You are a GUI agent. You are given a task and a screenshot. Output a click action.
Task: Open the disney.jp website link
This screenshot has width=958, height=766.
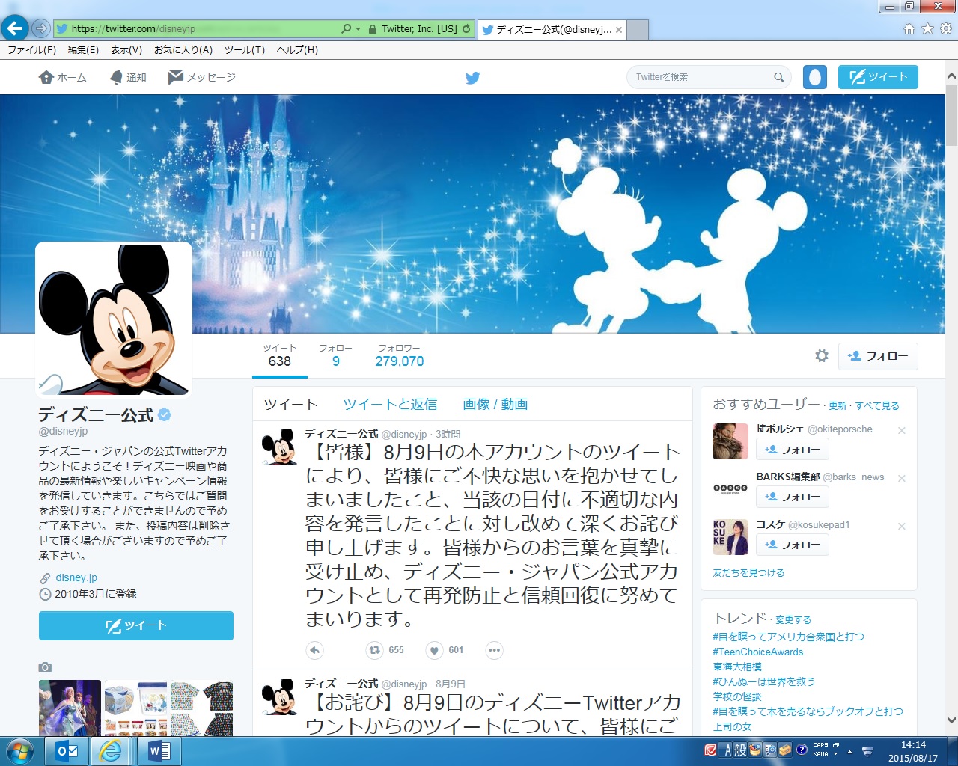coord(76,577)
